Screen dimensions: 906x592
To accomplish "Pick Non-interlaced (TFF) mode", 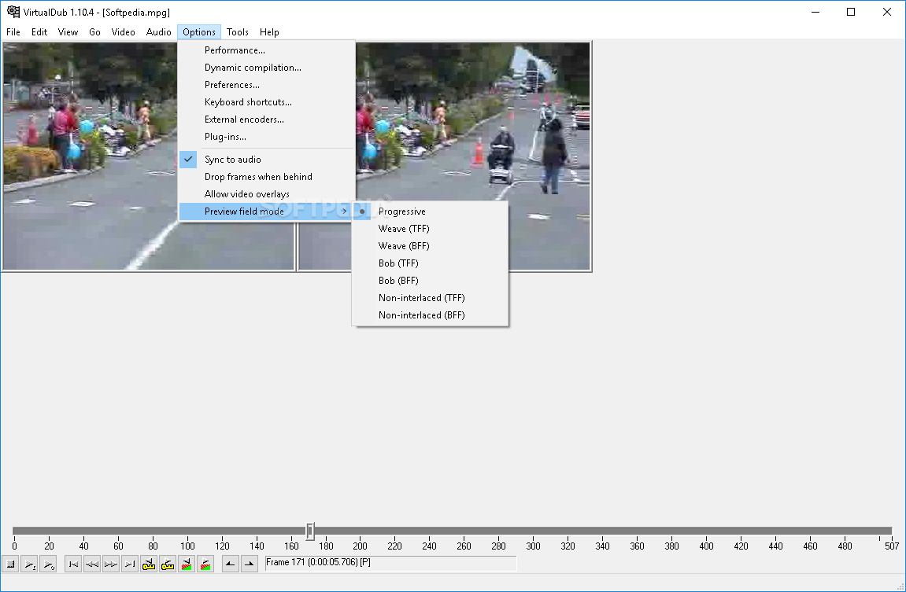I will (430, 298).
